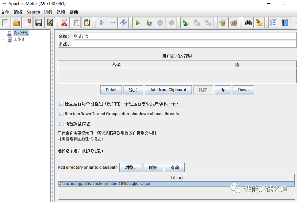The image size is (297, 202).
Task: Click the Copy toolbar icon
Action: (x=75, y=23)
